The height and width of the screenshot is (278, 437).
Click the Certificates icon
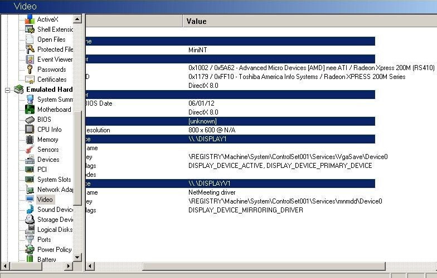pos(30,79)
